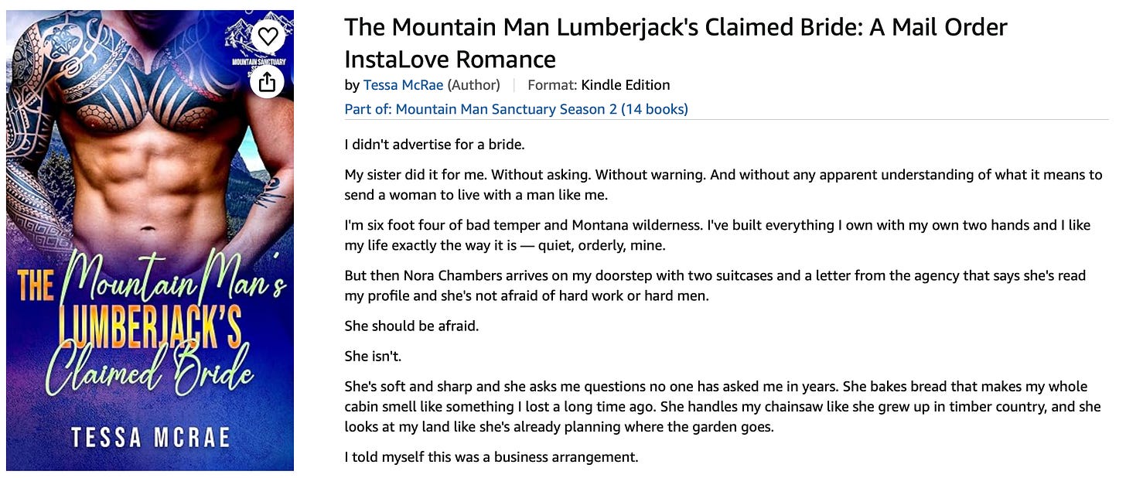The image size is (1126, 478).
Task: Open Mountain Man Sanctuary Season 2 series link
Action: click(x=516, y=109)
